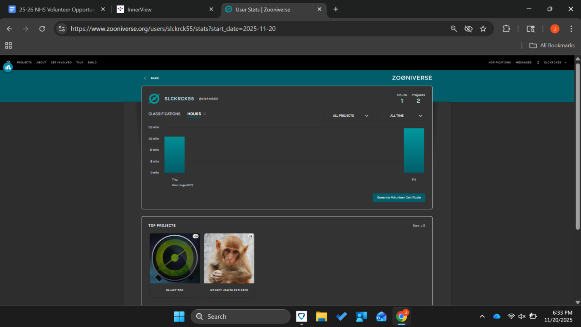Click Generate Volunteer Certificate button
This screenshot has height=327, width=581.
coord(399,198)
